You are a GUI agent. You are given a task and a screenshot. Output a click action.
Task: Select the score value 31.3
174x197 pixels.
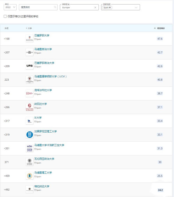point(160,148)
